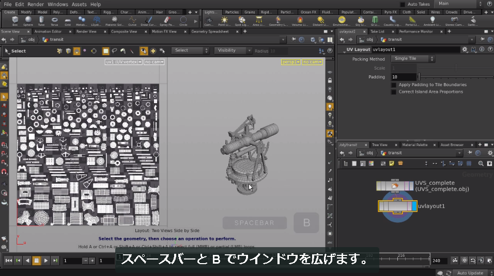Screen dimensions: 494x276
Task: Create a Grid from the shelf
Action: click(68, 21)
